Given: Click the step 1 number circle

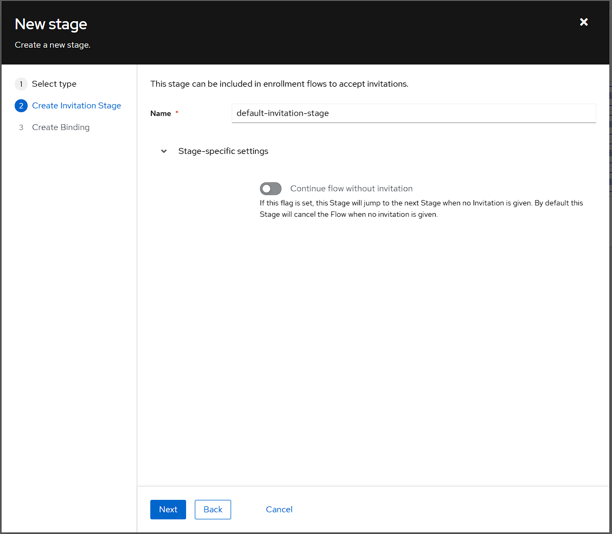Looking at the screenshot, I should tap(21, 84).
